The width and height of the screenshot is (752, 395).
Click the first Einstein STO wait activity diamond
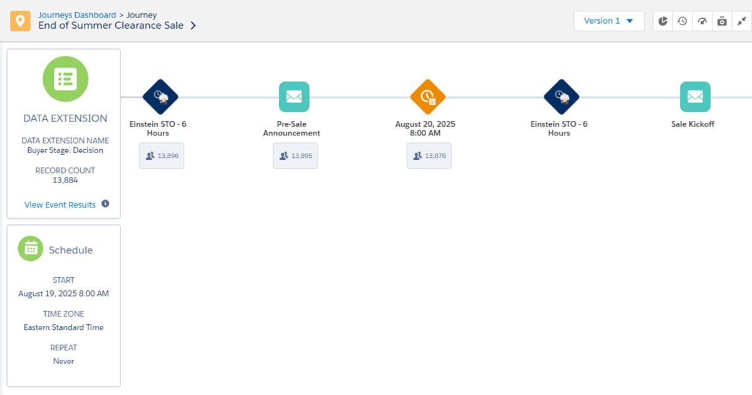coord(161,97)
